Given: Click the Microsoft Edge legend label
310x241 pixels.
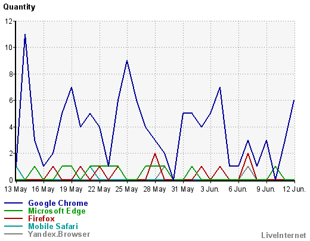Looking at the screenshot, I should (57, 211).
